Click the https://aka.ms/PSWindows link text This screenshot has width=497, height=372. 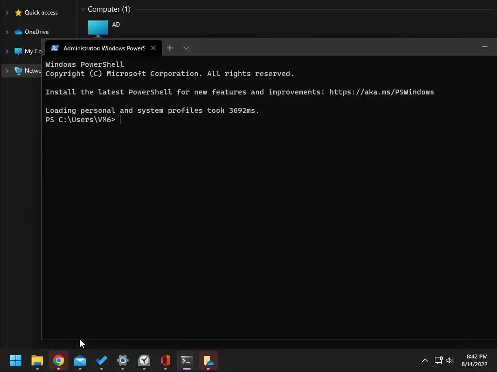click(x=381, y=92)
